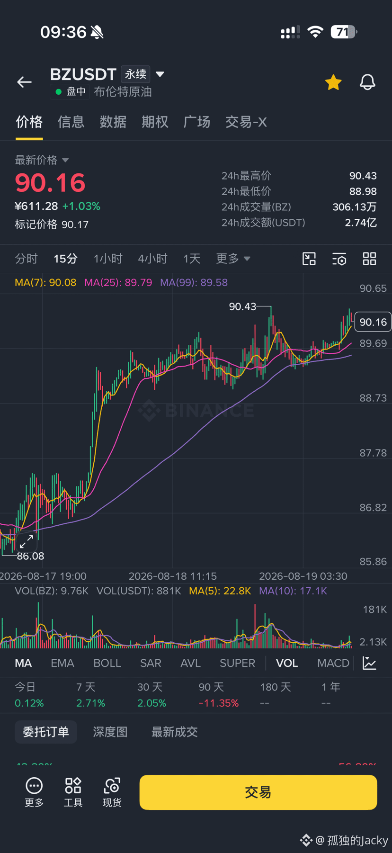Tap the 今日 0.12% performance entry

[29, 695]
